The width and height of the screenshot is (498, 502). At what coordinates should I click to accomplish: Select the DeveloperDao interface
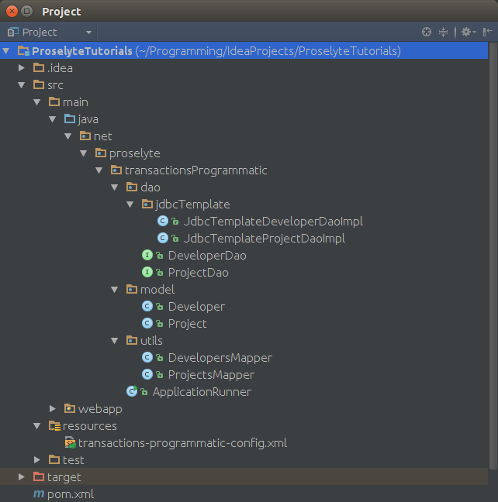[207, 255]
